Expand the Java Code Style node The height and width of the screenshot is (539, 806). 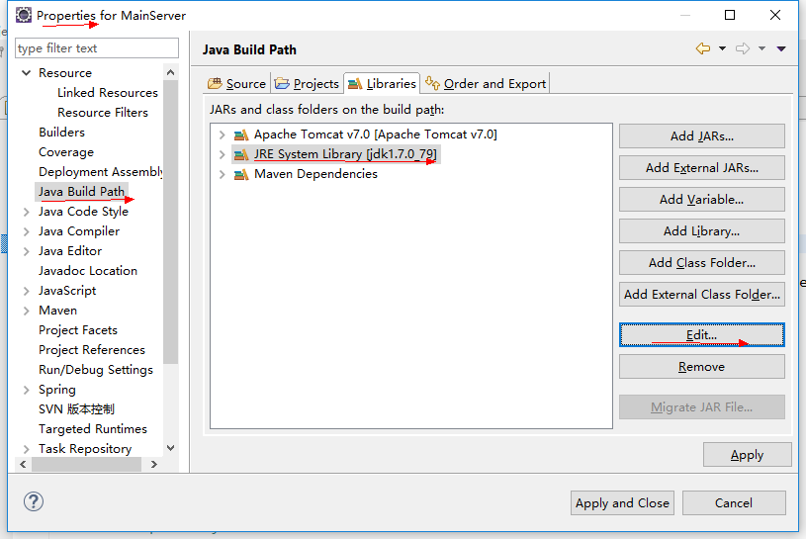tap(27, 212)
